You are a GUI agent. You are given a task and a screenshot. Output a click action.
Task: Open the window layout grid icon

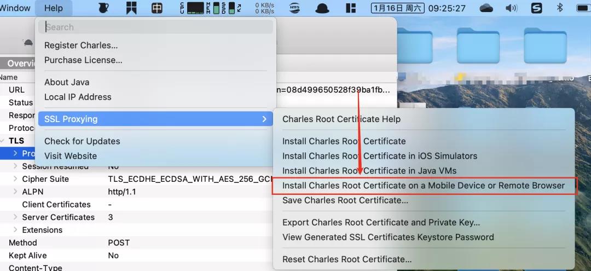[351, 8]
